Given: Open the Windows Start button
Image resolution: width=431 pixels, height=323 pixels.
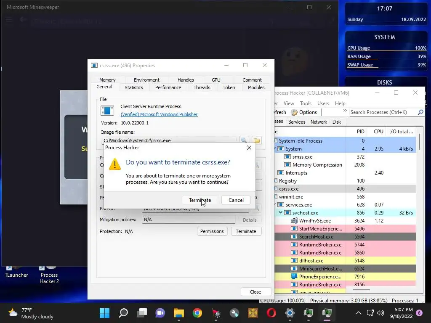Looking at the screenshot, I should (104, 313).
